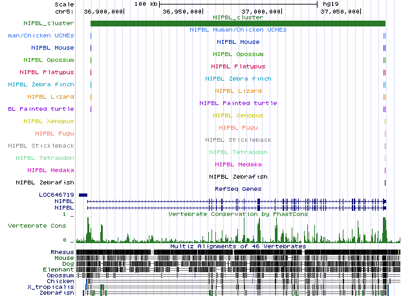The height and width of the screenshot is (296, 401).
Task: Click the Vertebrate Cons side label
Action: point(36,226)
